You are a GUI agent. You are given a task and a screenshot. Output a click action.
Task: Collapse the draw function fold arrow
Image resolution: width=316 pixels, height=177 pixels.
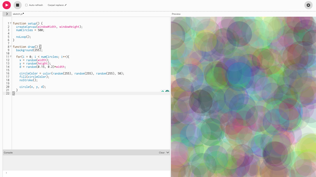tap(10, 46)
